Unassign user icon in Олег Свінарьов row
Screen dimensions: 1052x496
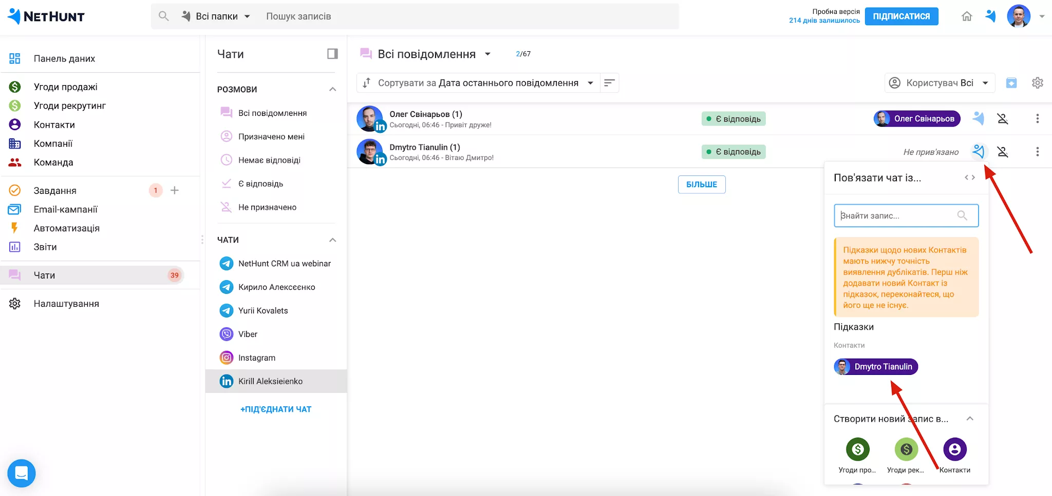[x=1002, y=118]
